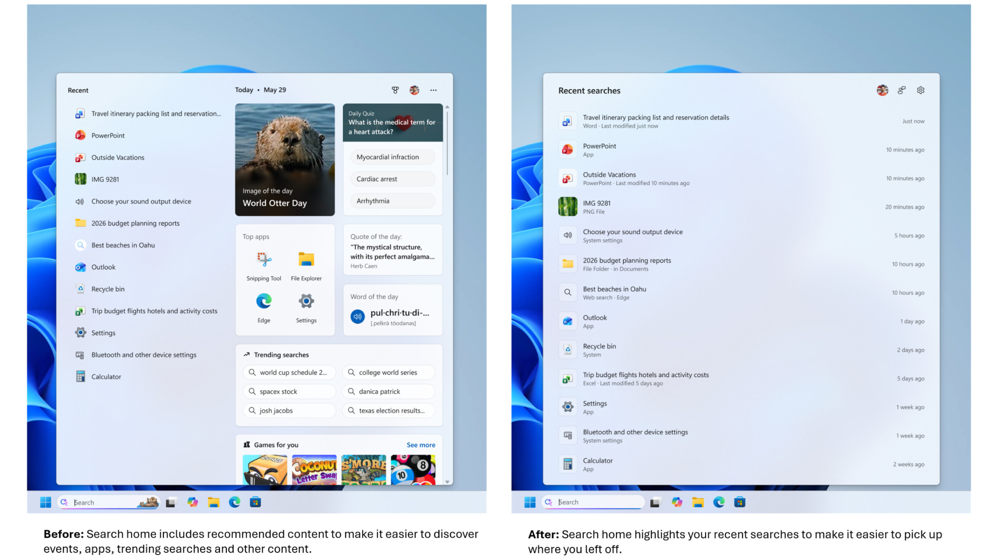Launch Edge from Top apps

click(x=263, y=308)
